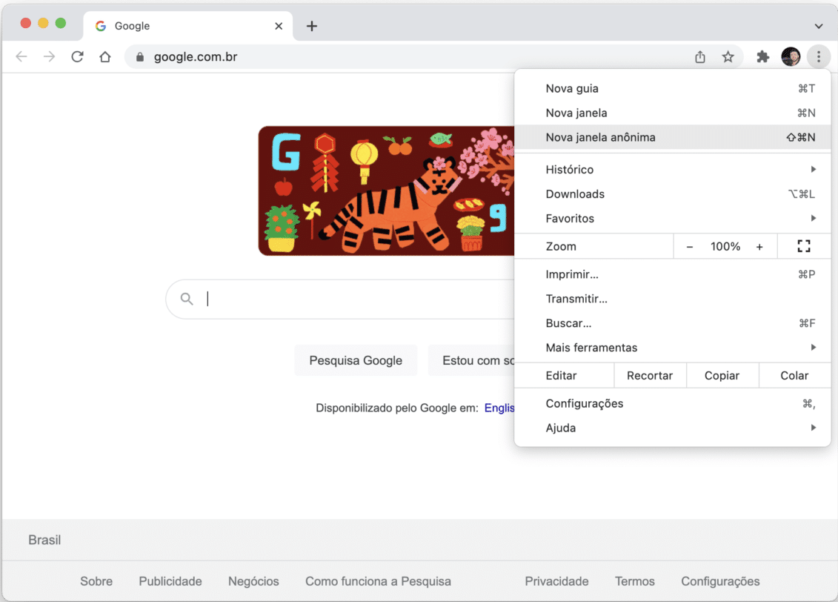Reload the current page
The width and height of the screenshot is (838, 602).
coord(78,56)
